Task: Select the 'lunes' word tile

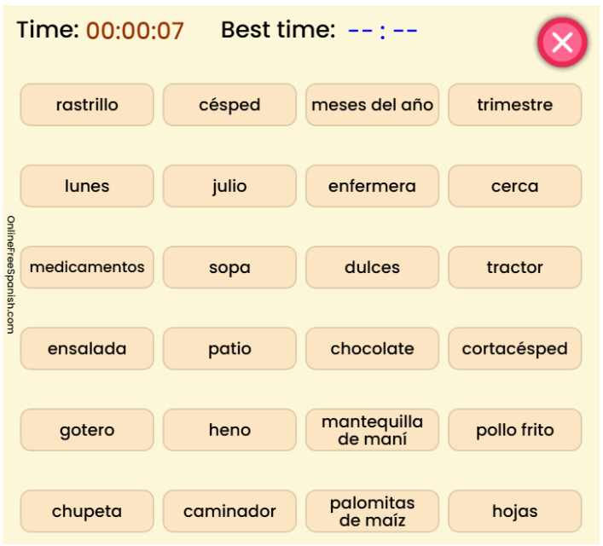Action: coord(87,186)
